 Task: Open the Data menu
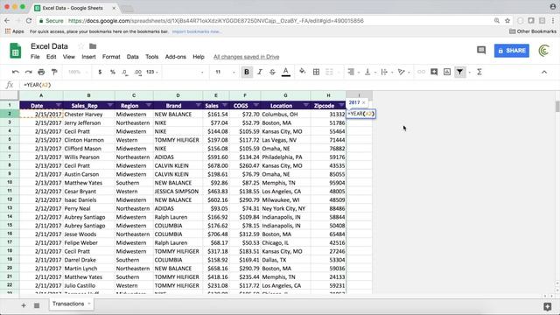point(132,57)
